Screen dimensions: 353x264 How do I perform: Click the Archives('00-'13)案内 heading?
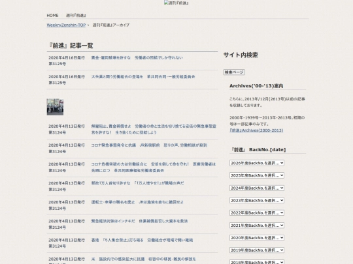(256, 86)
